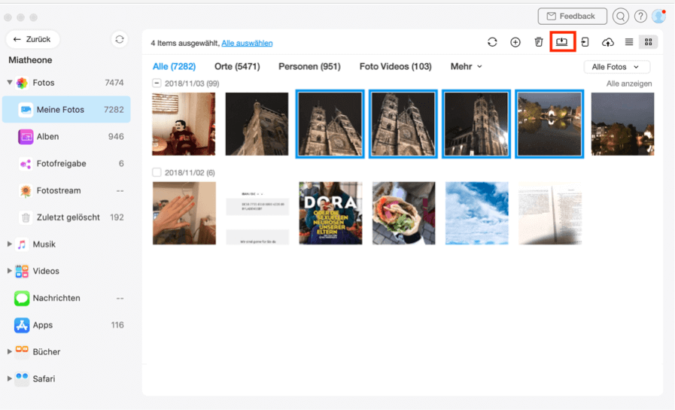Toggle checkbox for 2018/11/02 group
The width and height of the screenshot is (675, 410).
pyautogui.click(x=157, y=172)
